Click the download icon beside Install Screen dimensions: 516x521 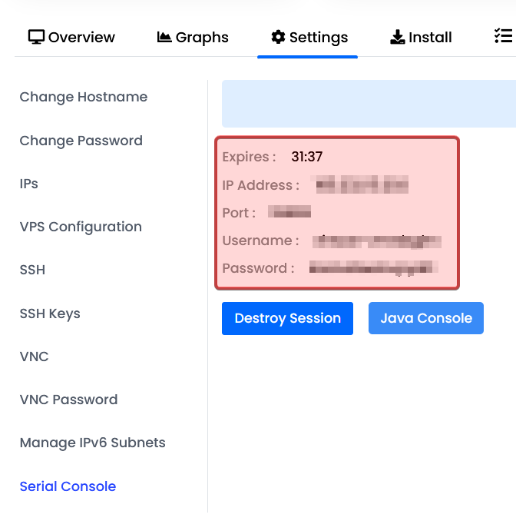click(398, 37)
